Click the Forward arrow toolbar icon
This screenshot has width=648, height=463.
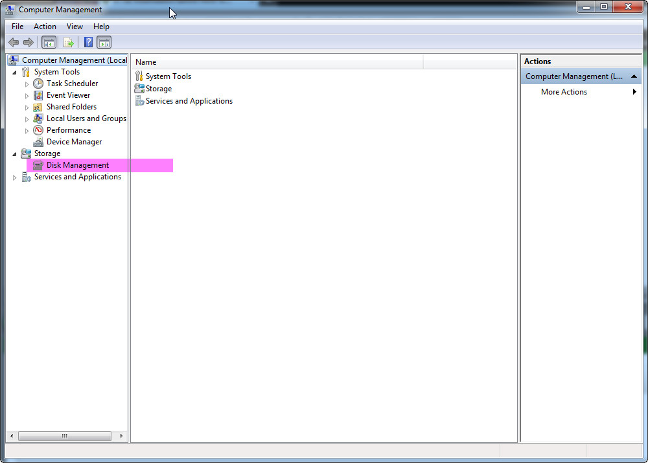coord(29,42)
